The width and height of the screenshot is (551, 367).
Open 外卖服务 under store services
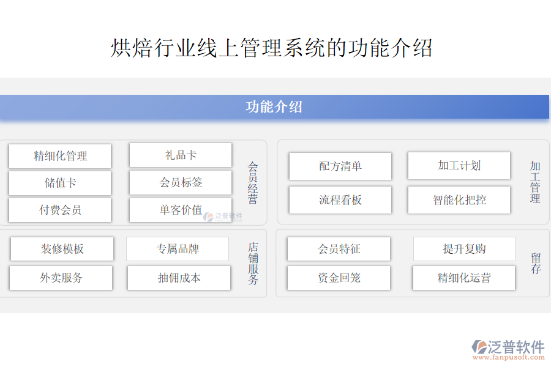pyautogui.click(x=59, y=277)
